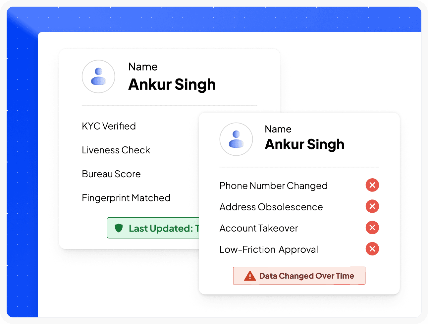Click Ankur Singh name on back card
Screen dimensions: 428x324
[x=172, y=84]
